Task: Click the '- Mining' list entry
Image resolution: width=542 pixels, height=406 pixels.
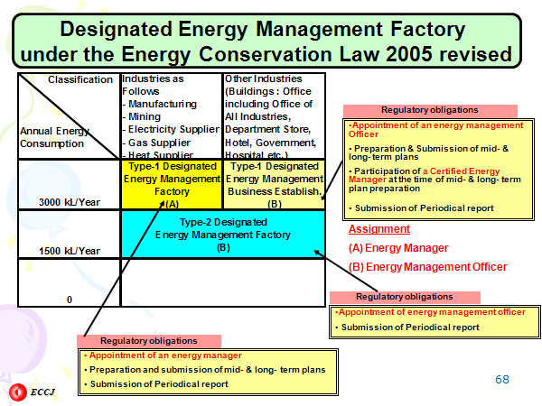Action: pos(142,116)
